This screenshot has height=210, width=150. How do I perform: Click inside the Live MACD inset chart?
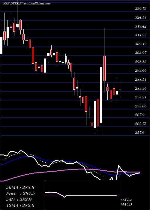[82, 195]
